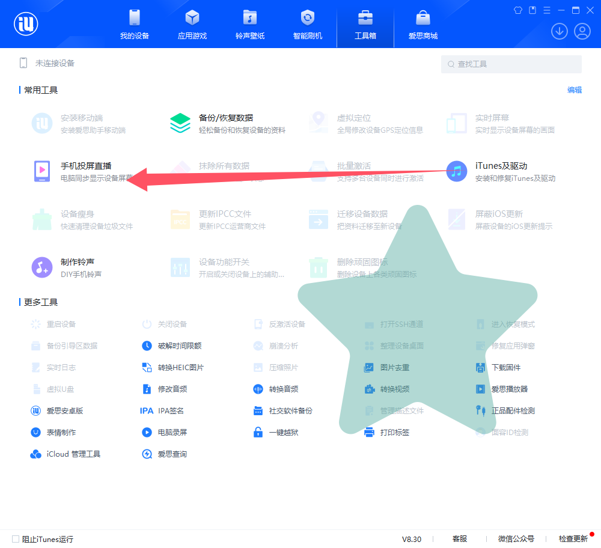The image size is (601, 548).
Task: Open the 关闭设备 tool
Action: click(x=165, y=324)
